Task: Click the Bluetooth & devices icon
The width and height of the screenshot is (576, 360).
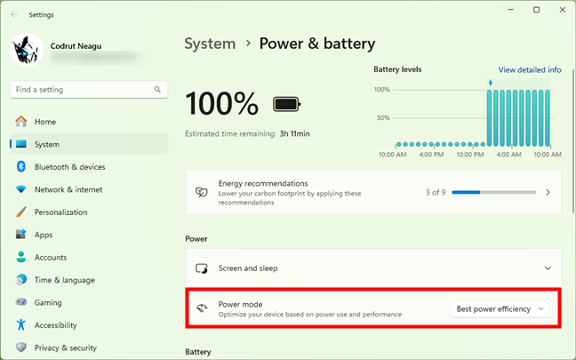Action: [x=20, y=167]
